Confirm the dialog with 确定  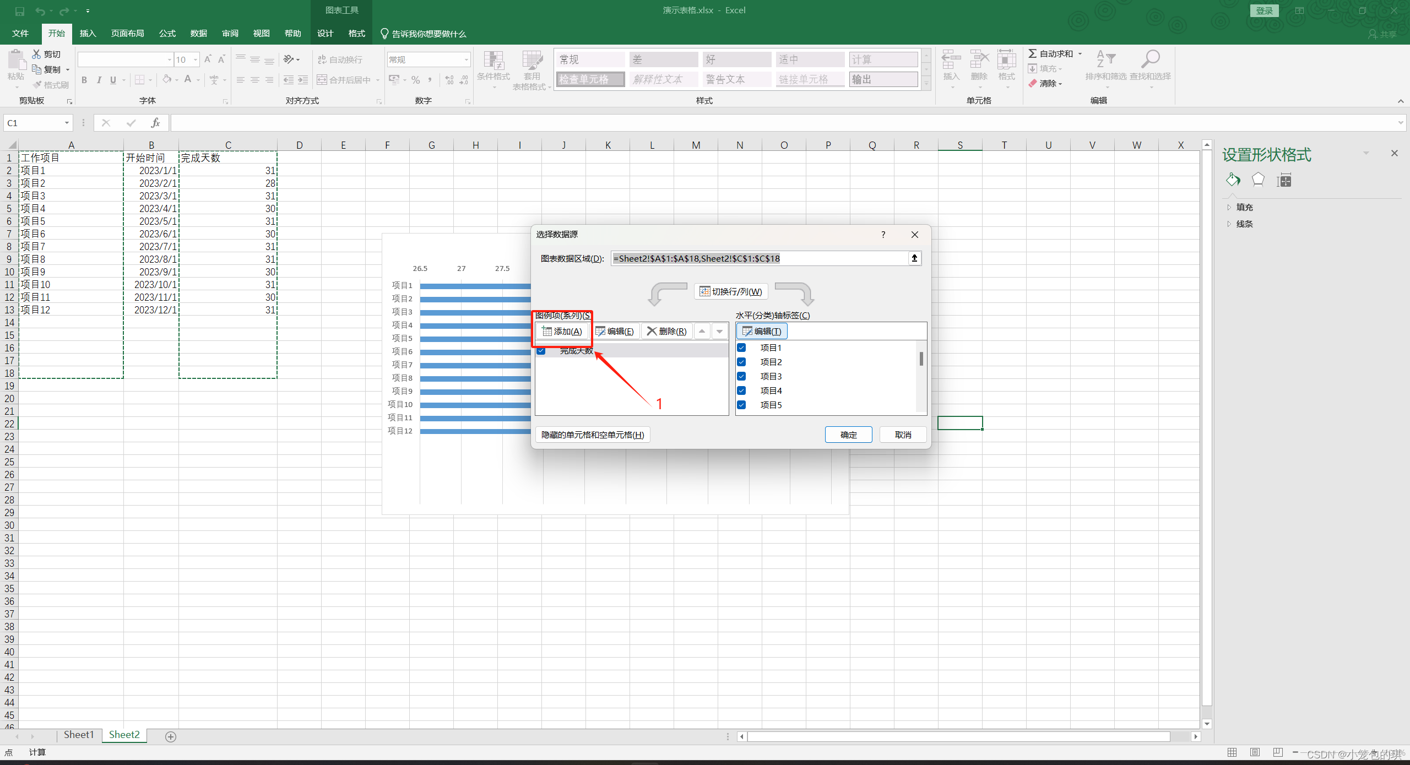[848, 435]
